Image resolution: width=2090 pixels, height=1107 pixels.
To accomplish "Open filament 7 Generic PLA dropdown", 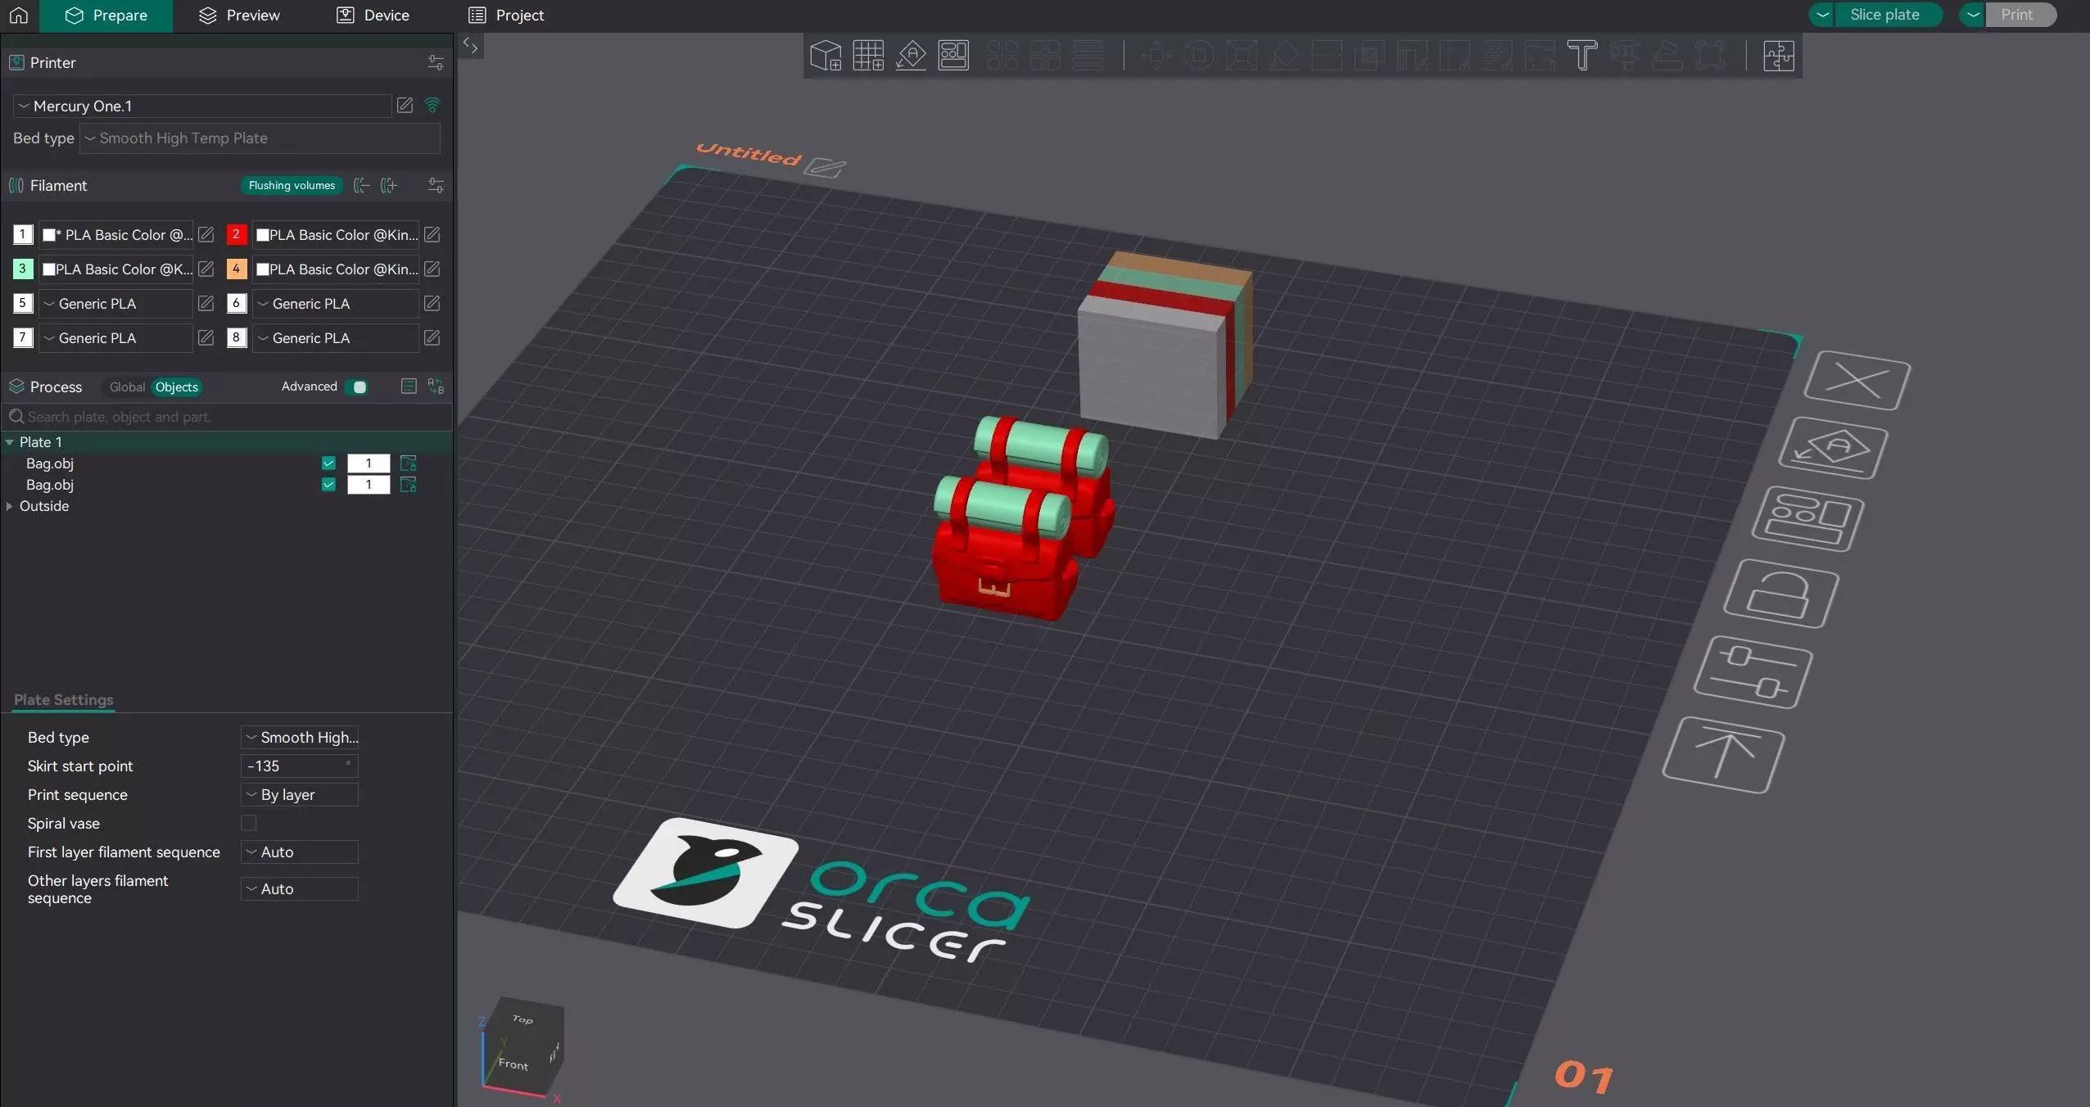I will tap(115, 338).
